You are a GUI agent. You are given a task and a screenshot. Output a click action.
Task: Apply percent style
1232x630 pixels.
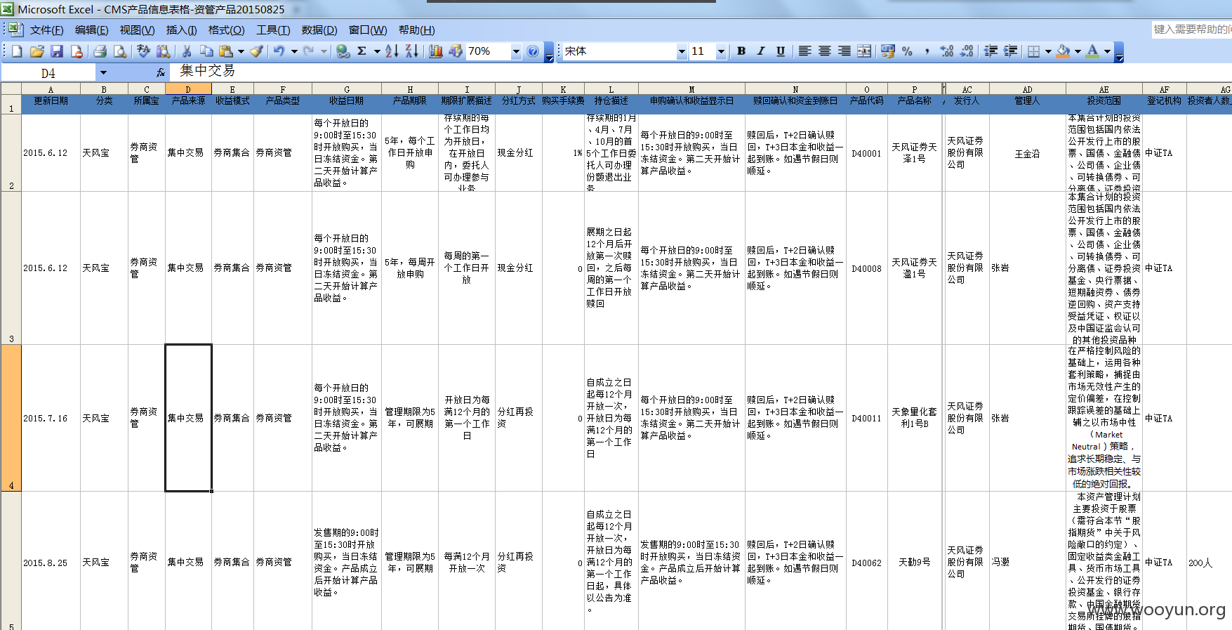tap(908, 51)
